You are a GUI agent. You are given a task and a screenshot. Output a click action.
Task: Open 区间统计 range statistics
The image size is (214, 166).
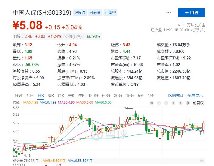(x=176, y=95)
